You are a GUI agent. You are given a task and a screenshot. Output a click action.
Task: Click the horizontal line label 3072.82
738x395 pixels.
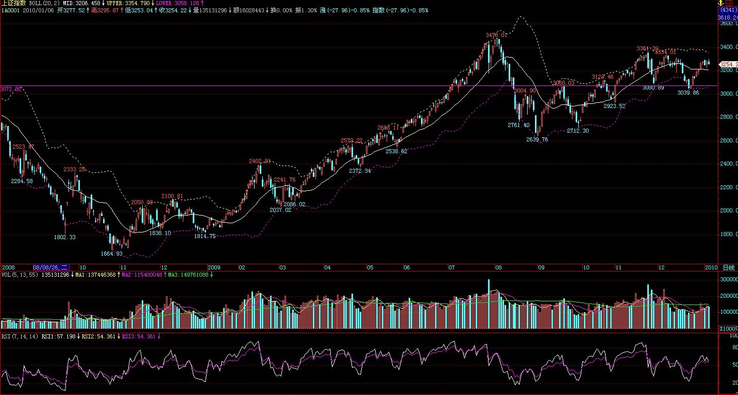[x=11, y=89]
